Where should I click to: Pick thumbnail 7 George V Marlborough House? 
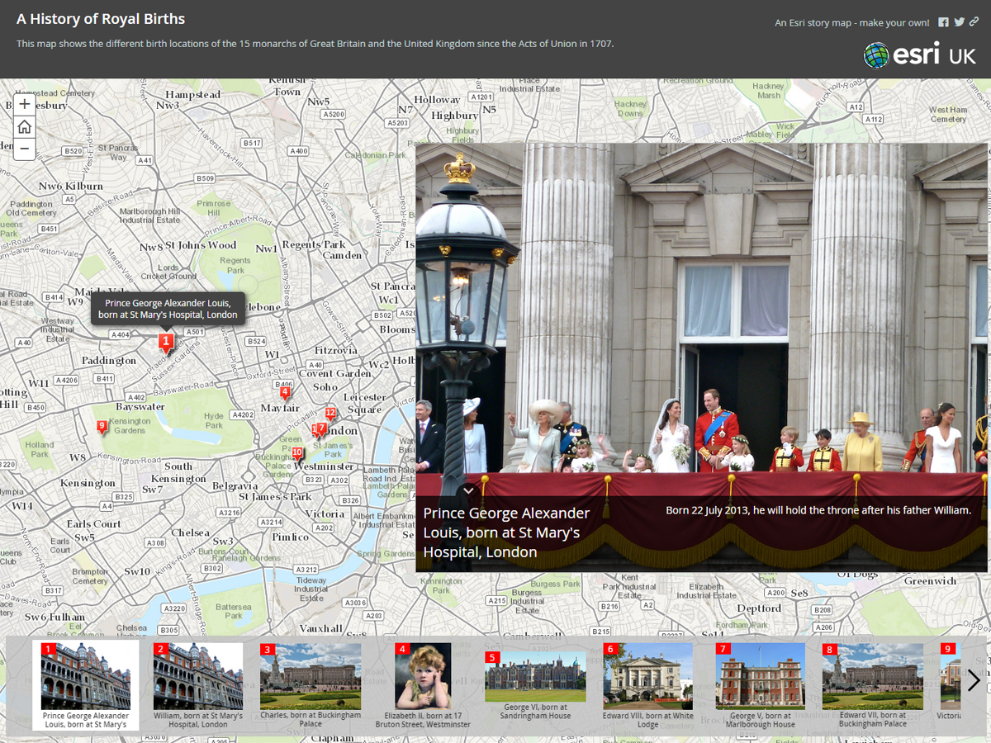point(760,685)
